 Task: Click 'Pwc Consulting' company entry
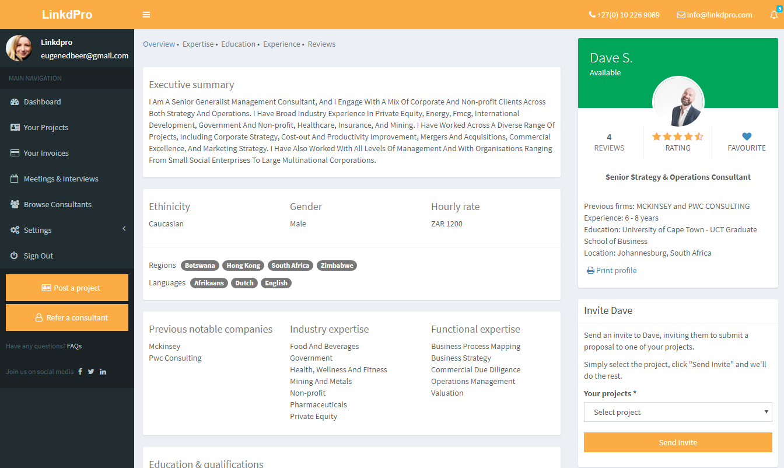point(175,358)
